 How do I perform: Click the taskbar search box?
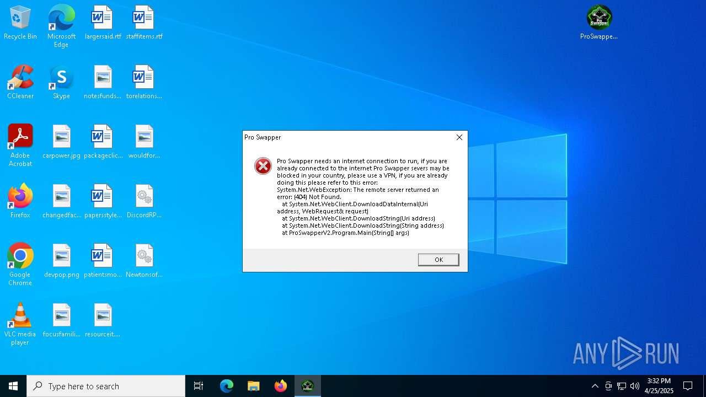[x=106, y=386]
